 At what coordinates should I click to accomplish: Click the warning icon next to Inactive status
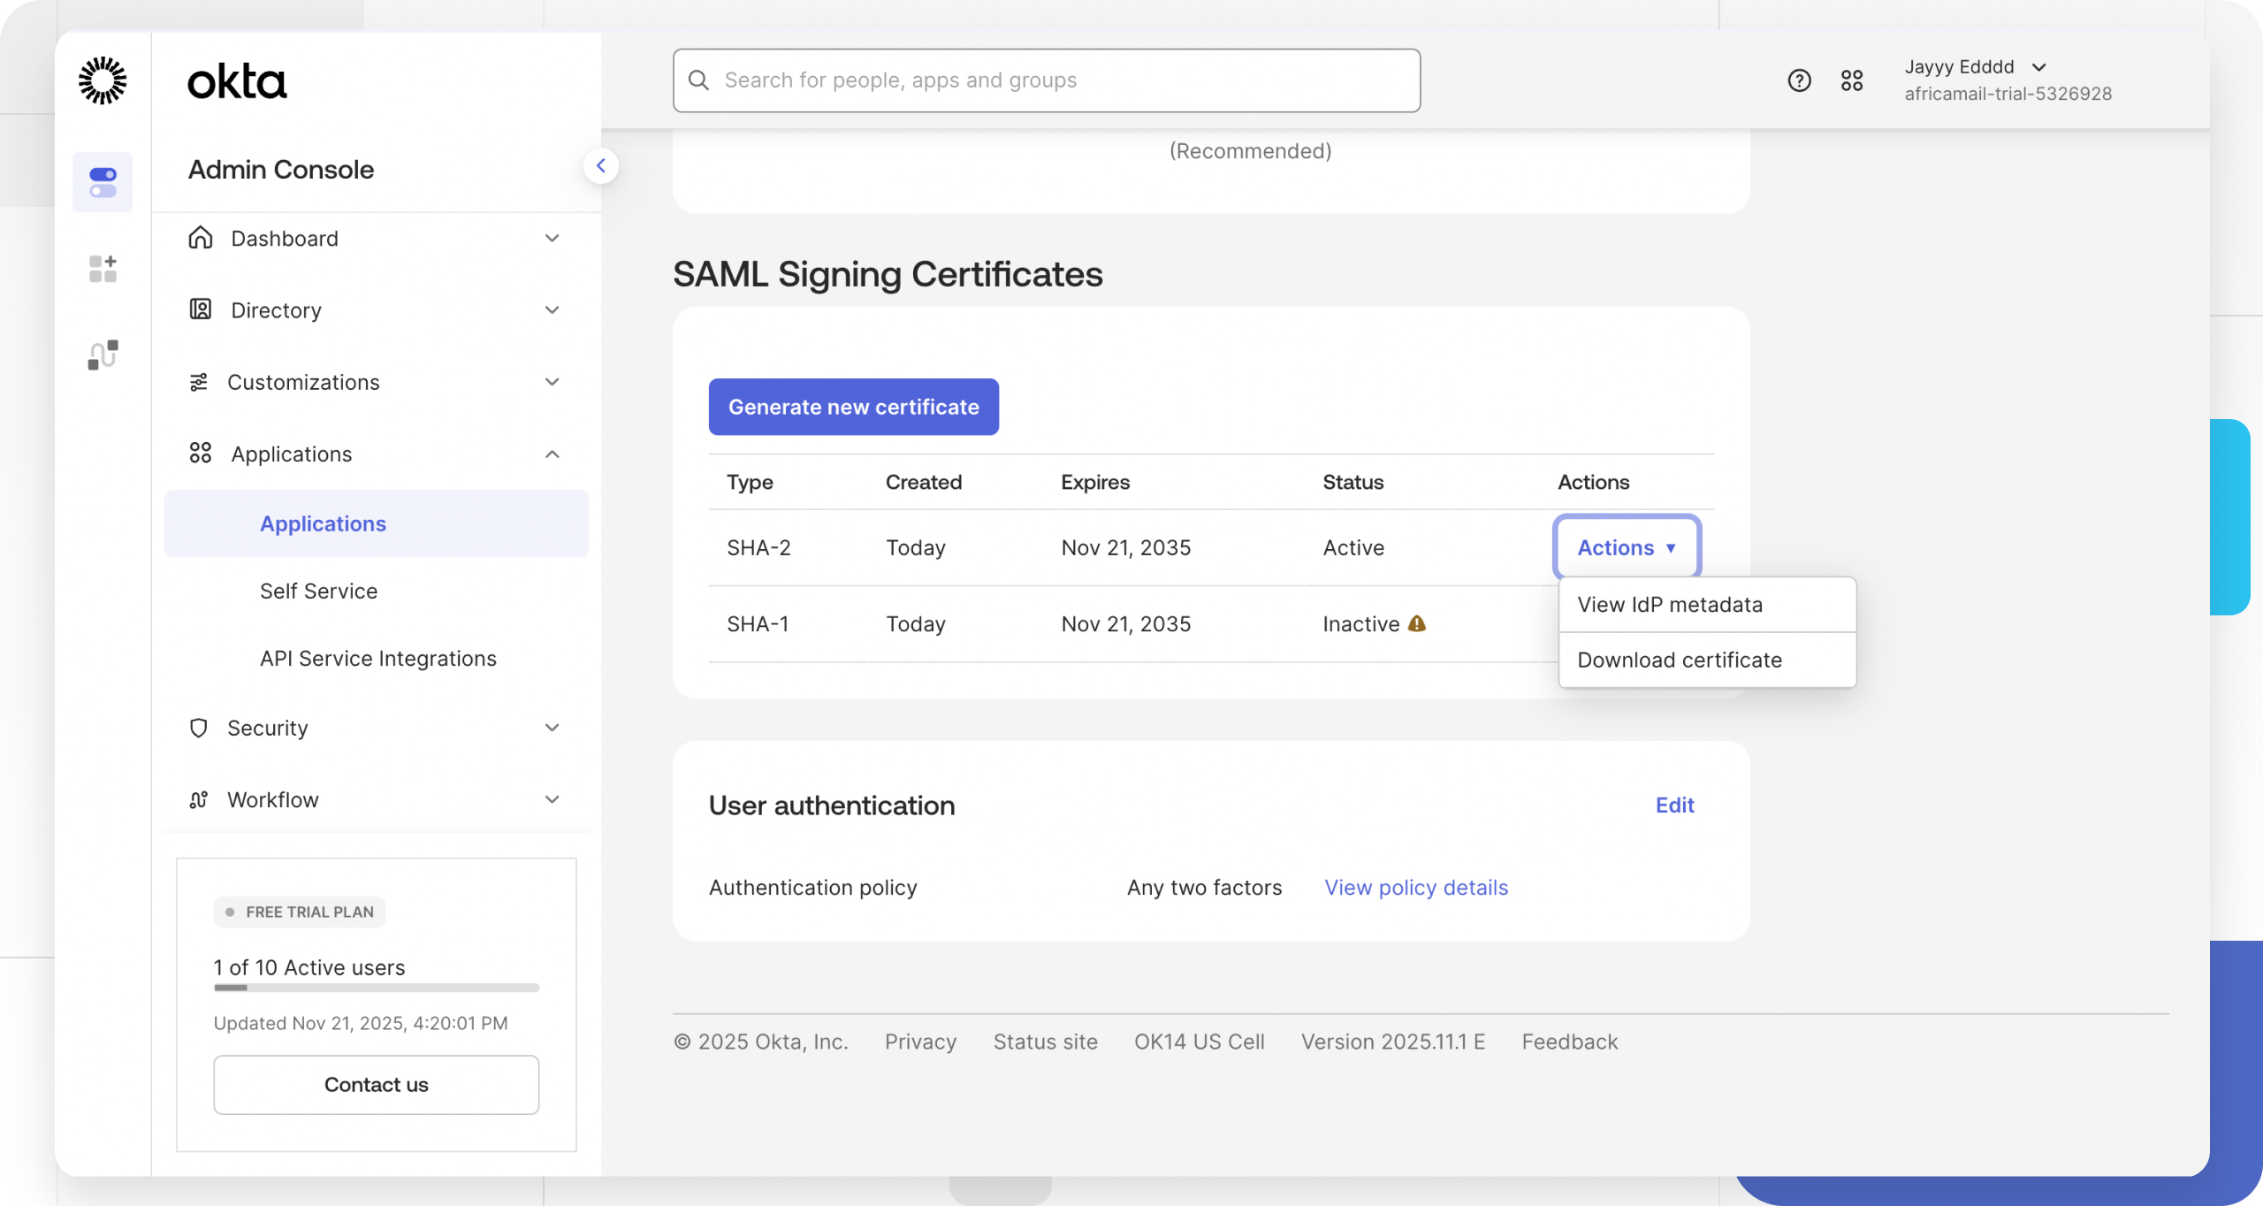[1416, 623]
